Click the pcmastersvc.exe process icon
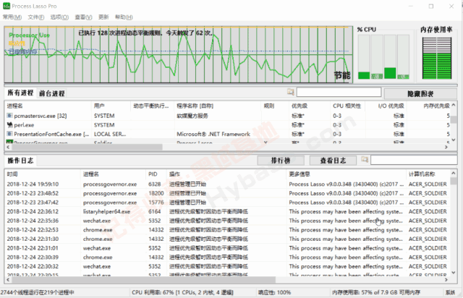Screen dimensions: 463x298 click(x=9, y=116)
